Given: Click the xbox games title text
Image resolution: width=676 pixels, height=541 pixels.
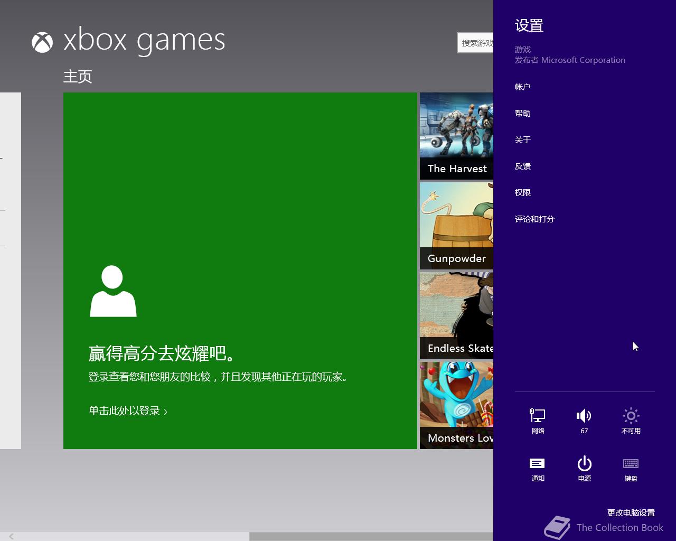Looking at the screenshot, I should [x=144, y=40].
